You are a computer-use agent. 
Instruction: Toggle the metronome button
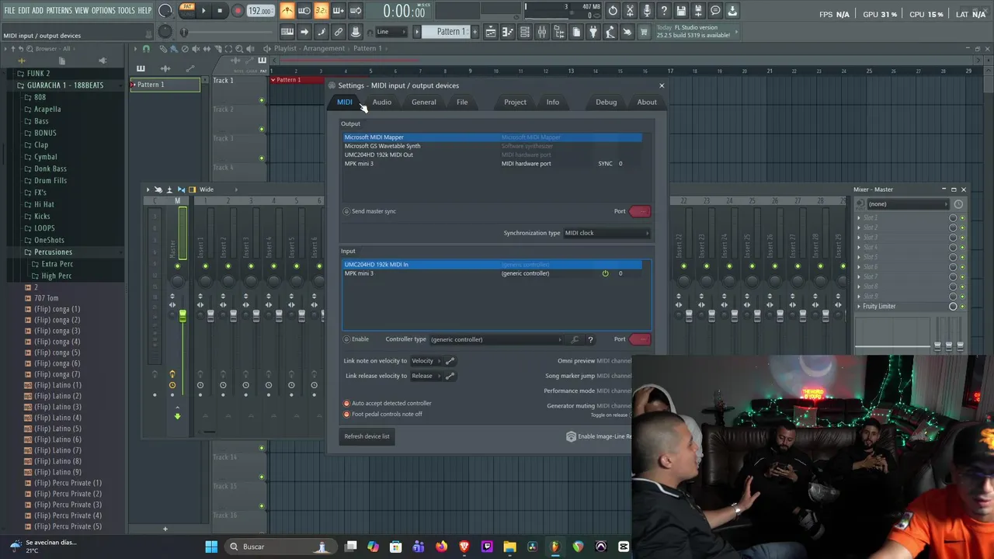pos(287,11)
